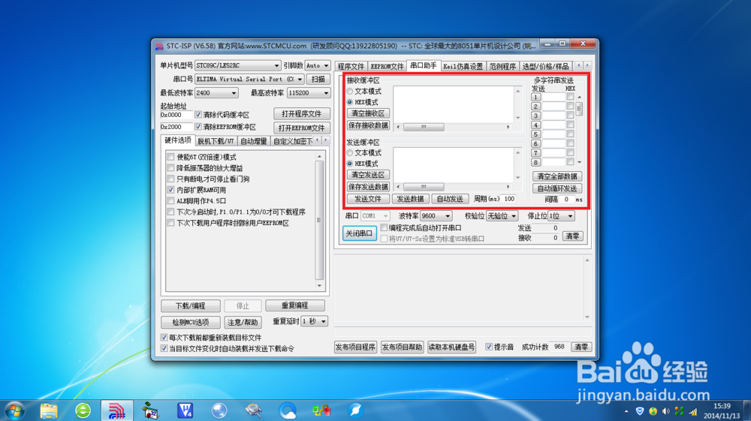Viewport: 751px width, 421px height.
Task: Click the 周期(ms) 100 input field
Action: 509,199
